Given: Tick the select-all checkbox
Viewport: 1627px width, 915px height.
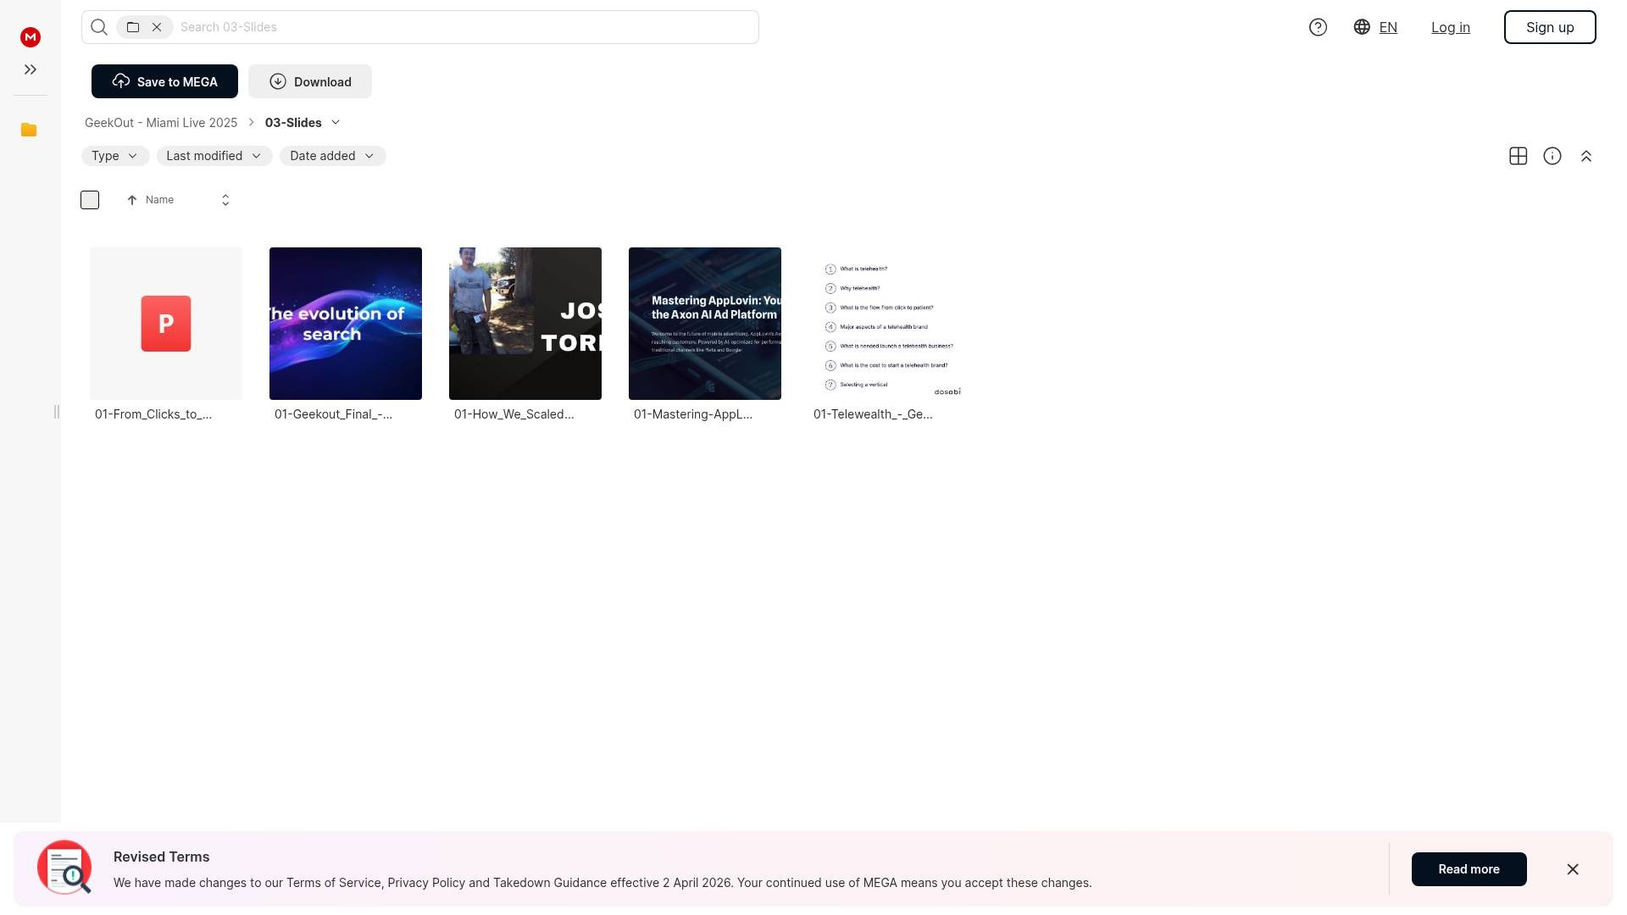Looking at the screenshot, I should point(90,200).
